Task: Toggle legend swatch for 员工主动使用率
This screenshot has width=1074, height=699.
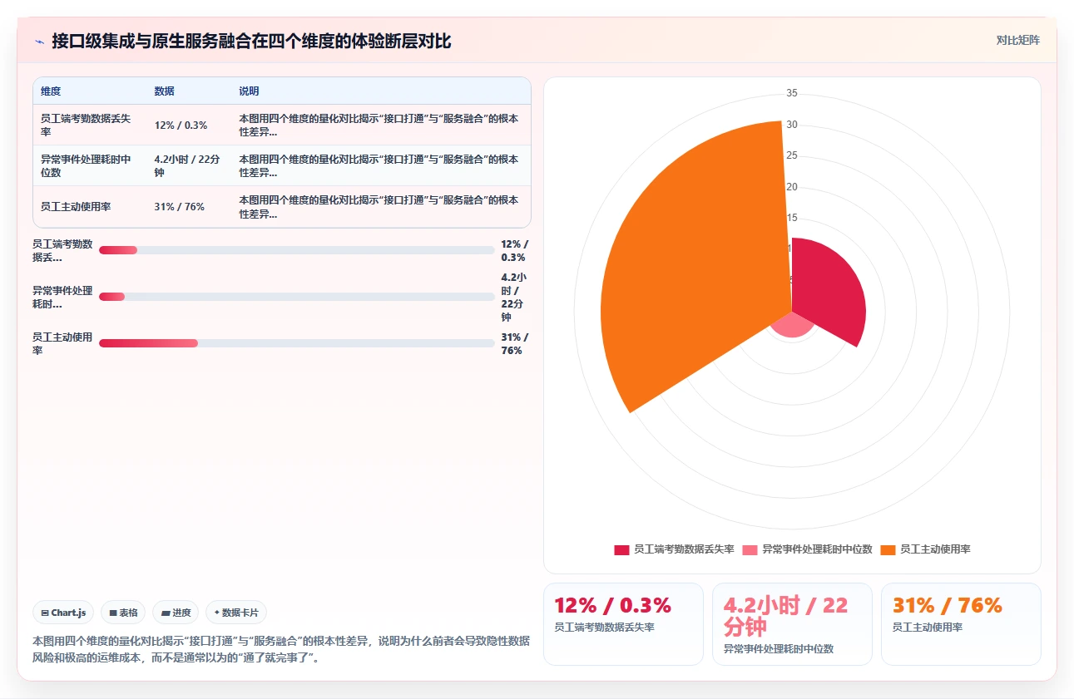Action: 888,549
